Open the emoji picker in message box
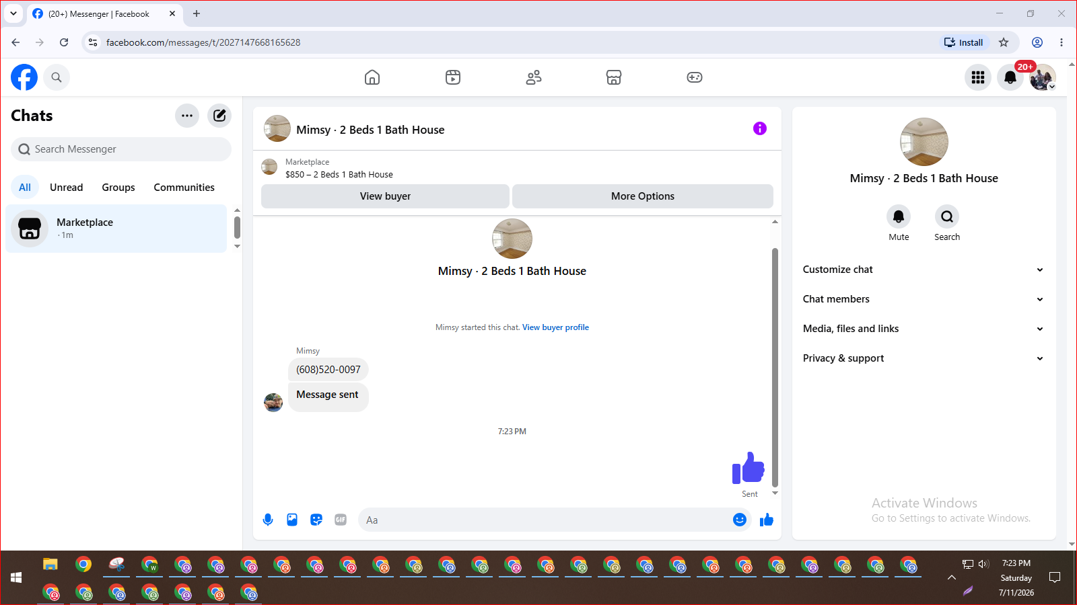Image resolution: width=1077 pixels, height=605 pixels. (x=740, y=520)
